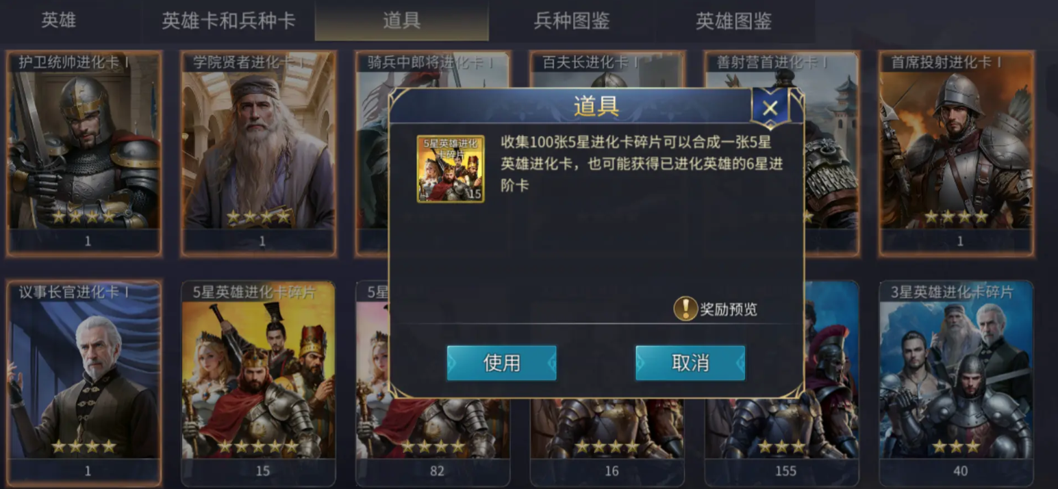Viewport: 1058px width, 489px height.
Task: Select the 学院贤者进化卡 card
Action: (x=258, y=153)
